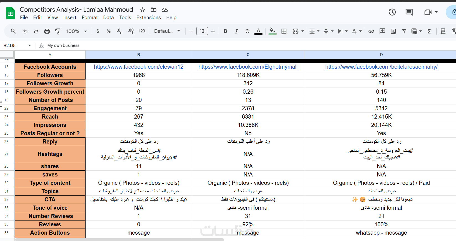Open the beitelarosaelmahy Facebook link
The image size is (456, 241).
point(382,67)
